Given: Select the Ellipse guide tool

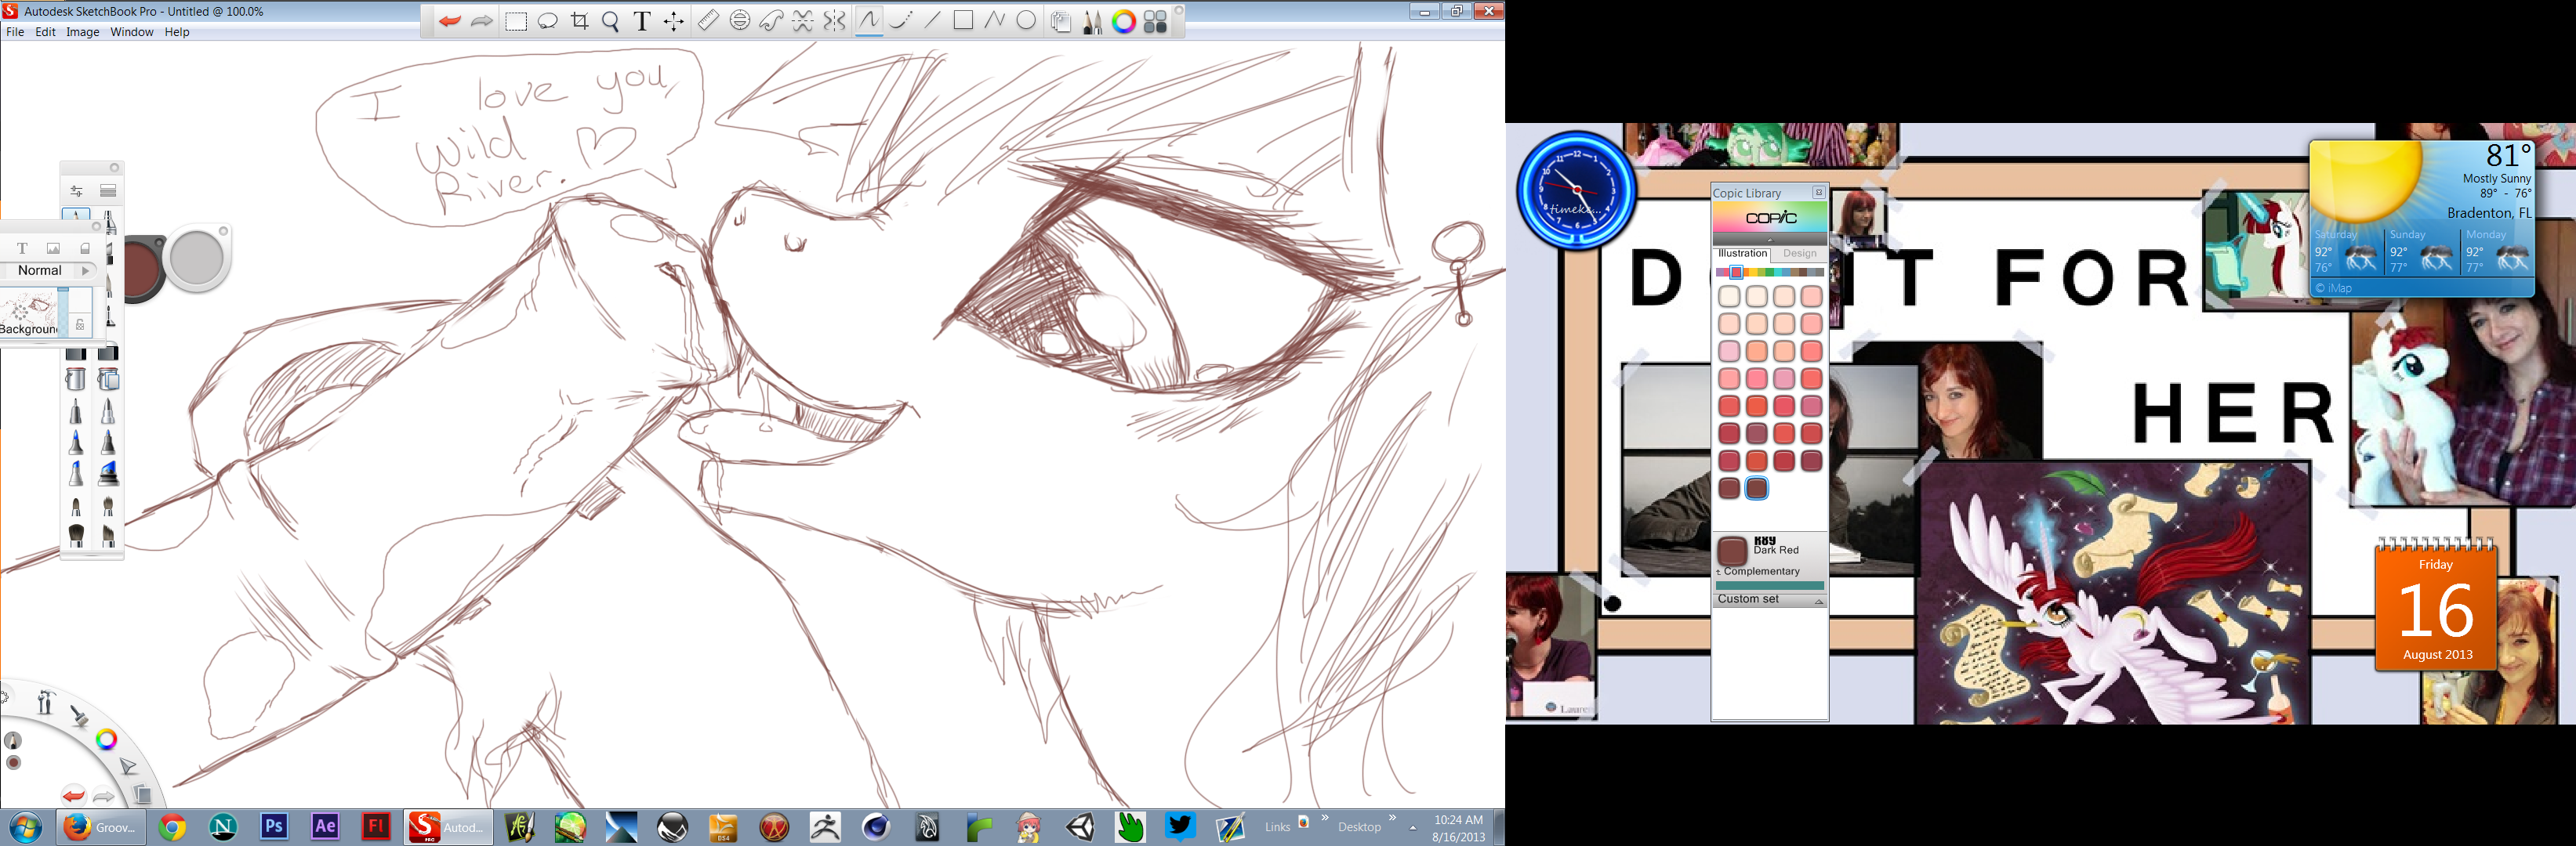Looking at the screenshot, I should (x=740, y=21).
